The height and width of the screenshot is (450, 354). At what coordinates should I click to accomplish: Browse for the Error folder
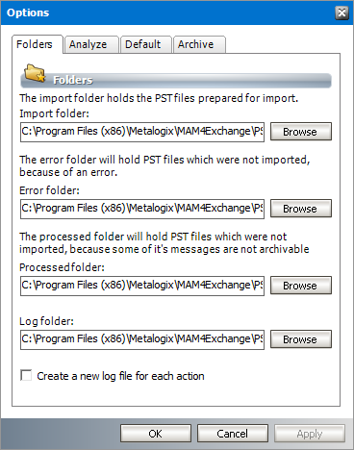click(x=301, y=209)
